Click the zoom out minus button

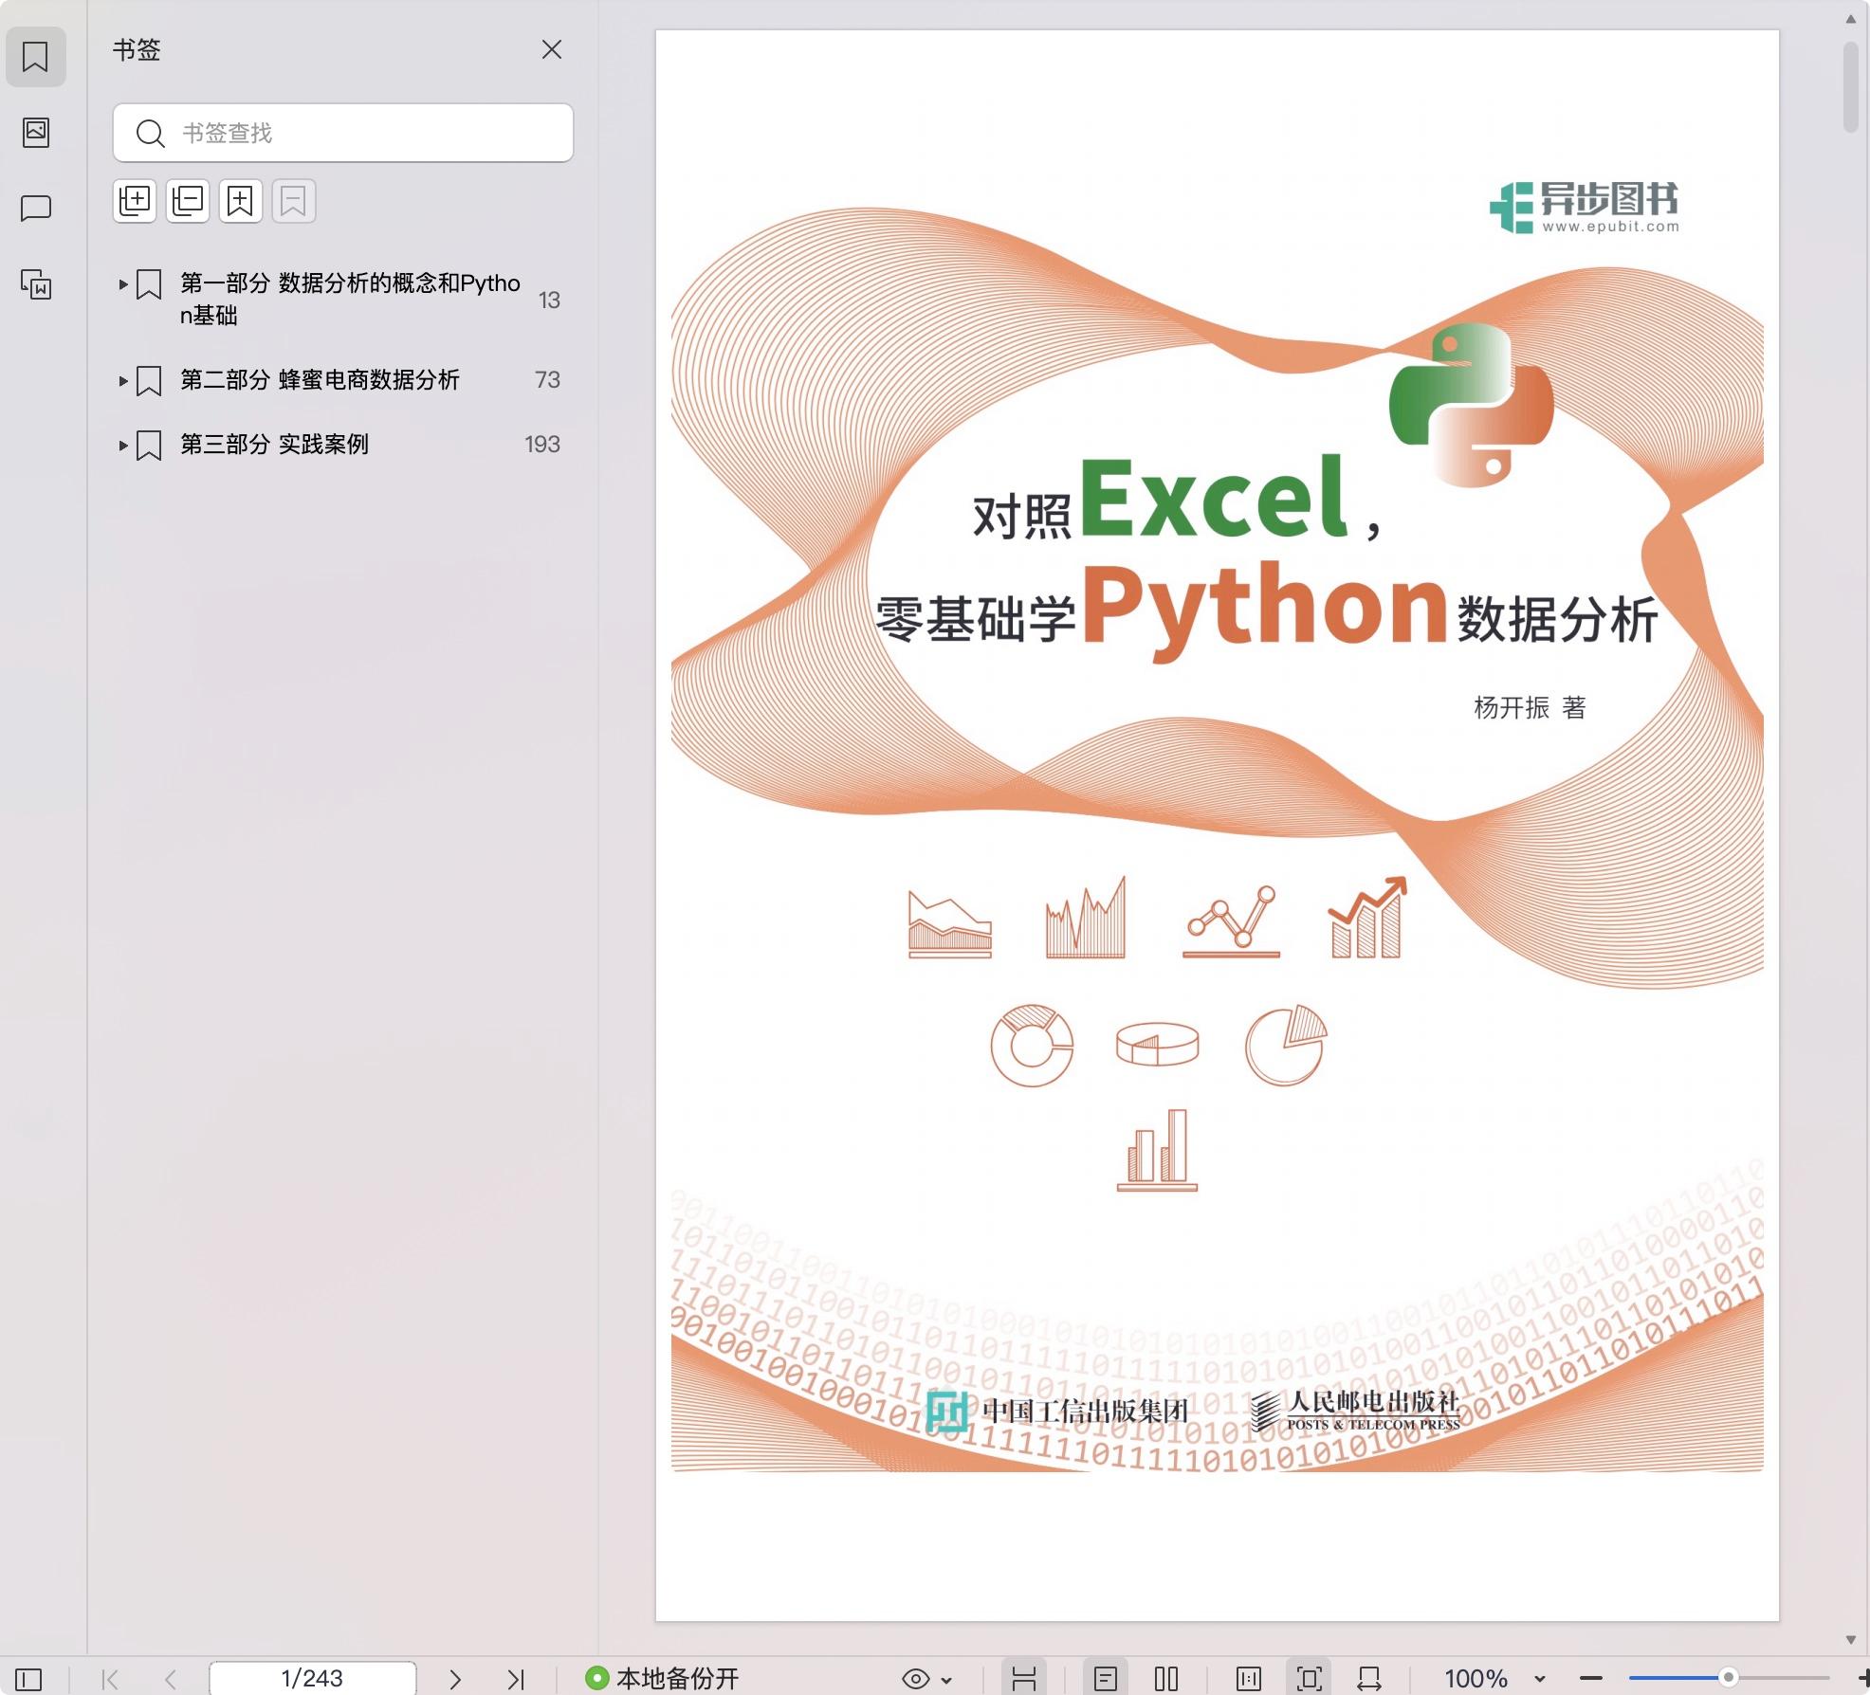[x=1591, y=1679]
